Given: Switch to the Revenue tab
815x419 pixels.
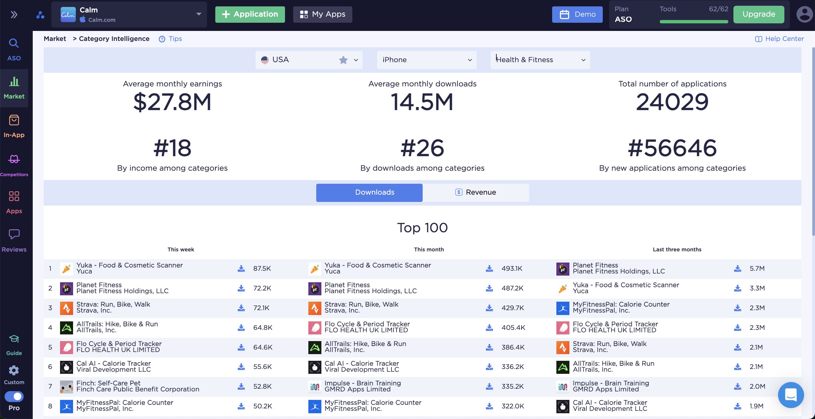Looking at the screenshot, I should (475, 193).
